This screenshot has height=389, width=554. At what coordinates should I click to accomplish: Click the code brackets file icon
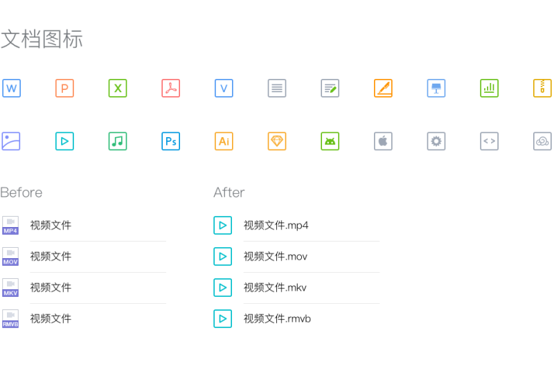(490, 141)
